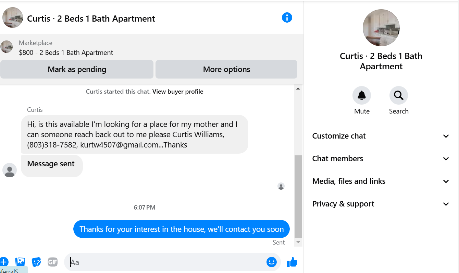This screenshot has height=273, width=459.
Task: Expand the Privacy & support section
Action: [x=381, y=204]
